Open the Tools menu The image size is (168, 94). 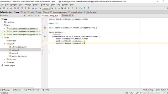(x=53, y=5)
